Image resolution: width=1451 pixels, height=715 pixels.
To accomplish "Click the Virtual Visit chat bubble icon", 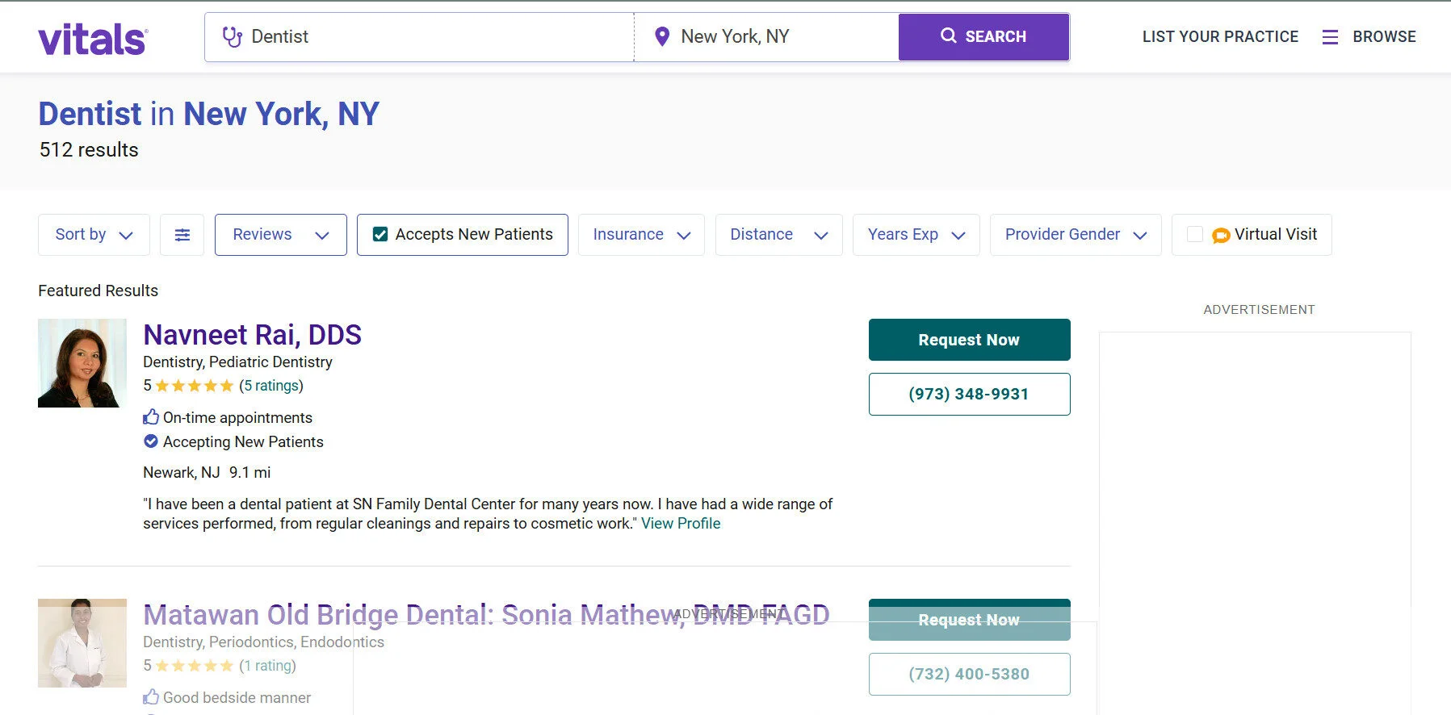I will point(1221,236).
